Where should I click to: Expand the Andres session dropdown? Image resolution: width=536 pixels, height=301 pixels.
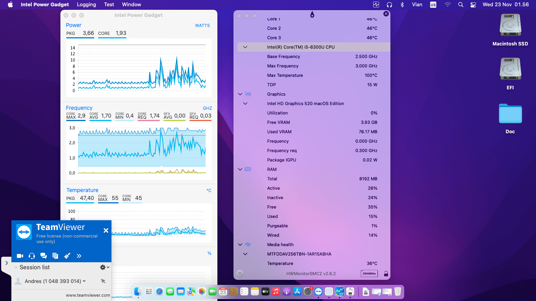(84, 281)
